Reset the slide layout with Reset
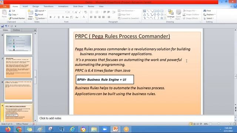 [x=39, y=14]
